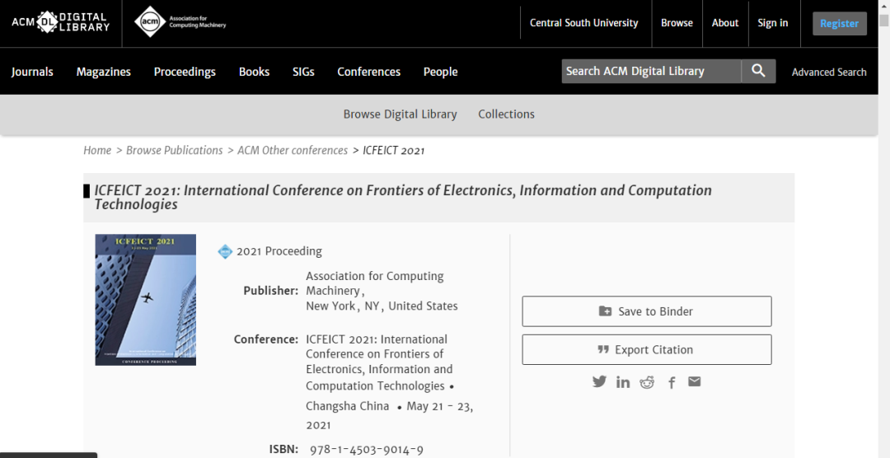
Task: Follow the Browse Publications breadcrumb link
Action: tap(174, 151)
